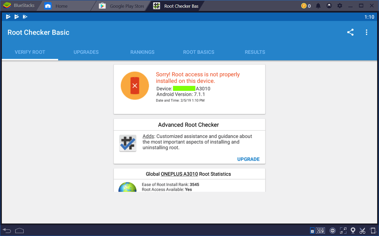Image resolution: width=379 pixels, height=236 pixels.
Task: Open the BlueStacks notifications bell
Action: (318, 6)
